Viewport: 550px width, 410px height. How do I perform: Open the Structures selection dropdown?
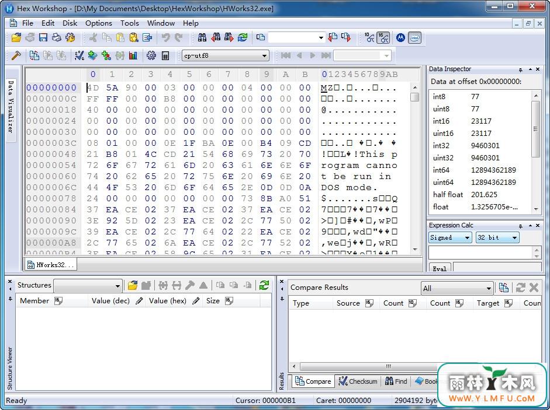pos(117,286)
